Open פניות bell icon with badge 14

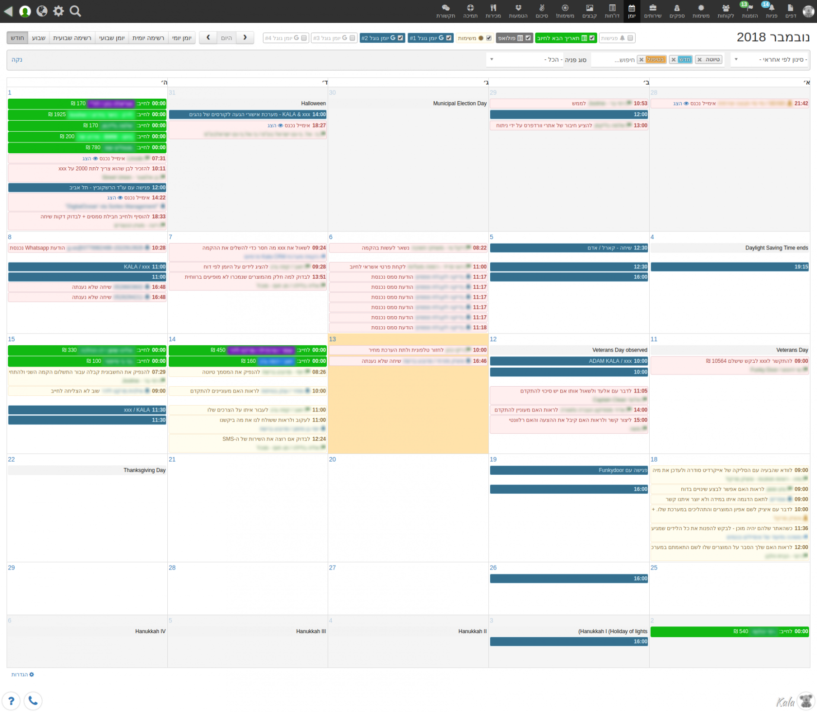(x=771, y=11)
